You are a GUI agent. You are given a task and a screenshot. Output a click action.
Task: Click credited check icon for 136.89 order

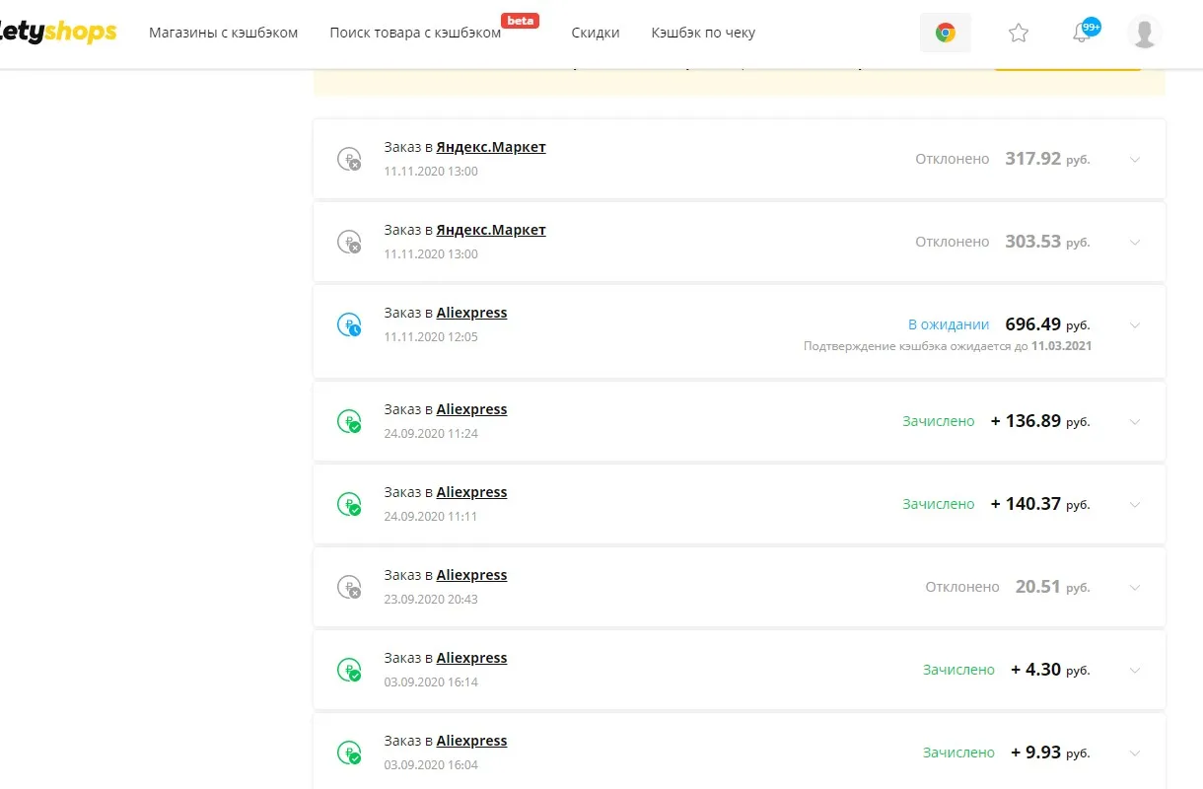349,421
